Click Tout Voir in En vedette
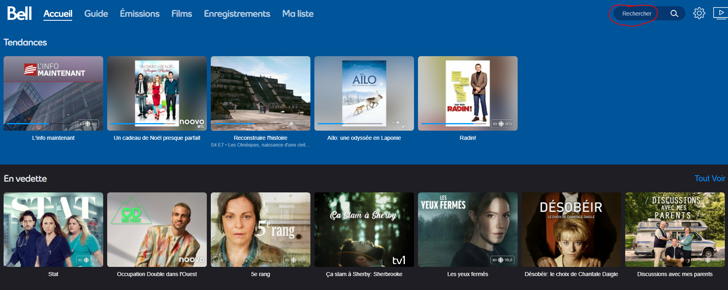The image size is (728, 290). [710, 178]
